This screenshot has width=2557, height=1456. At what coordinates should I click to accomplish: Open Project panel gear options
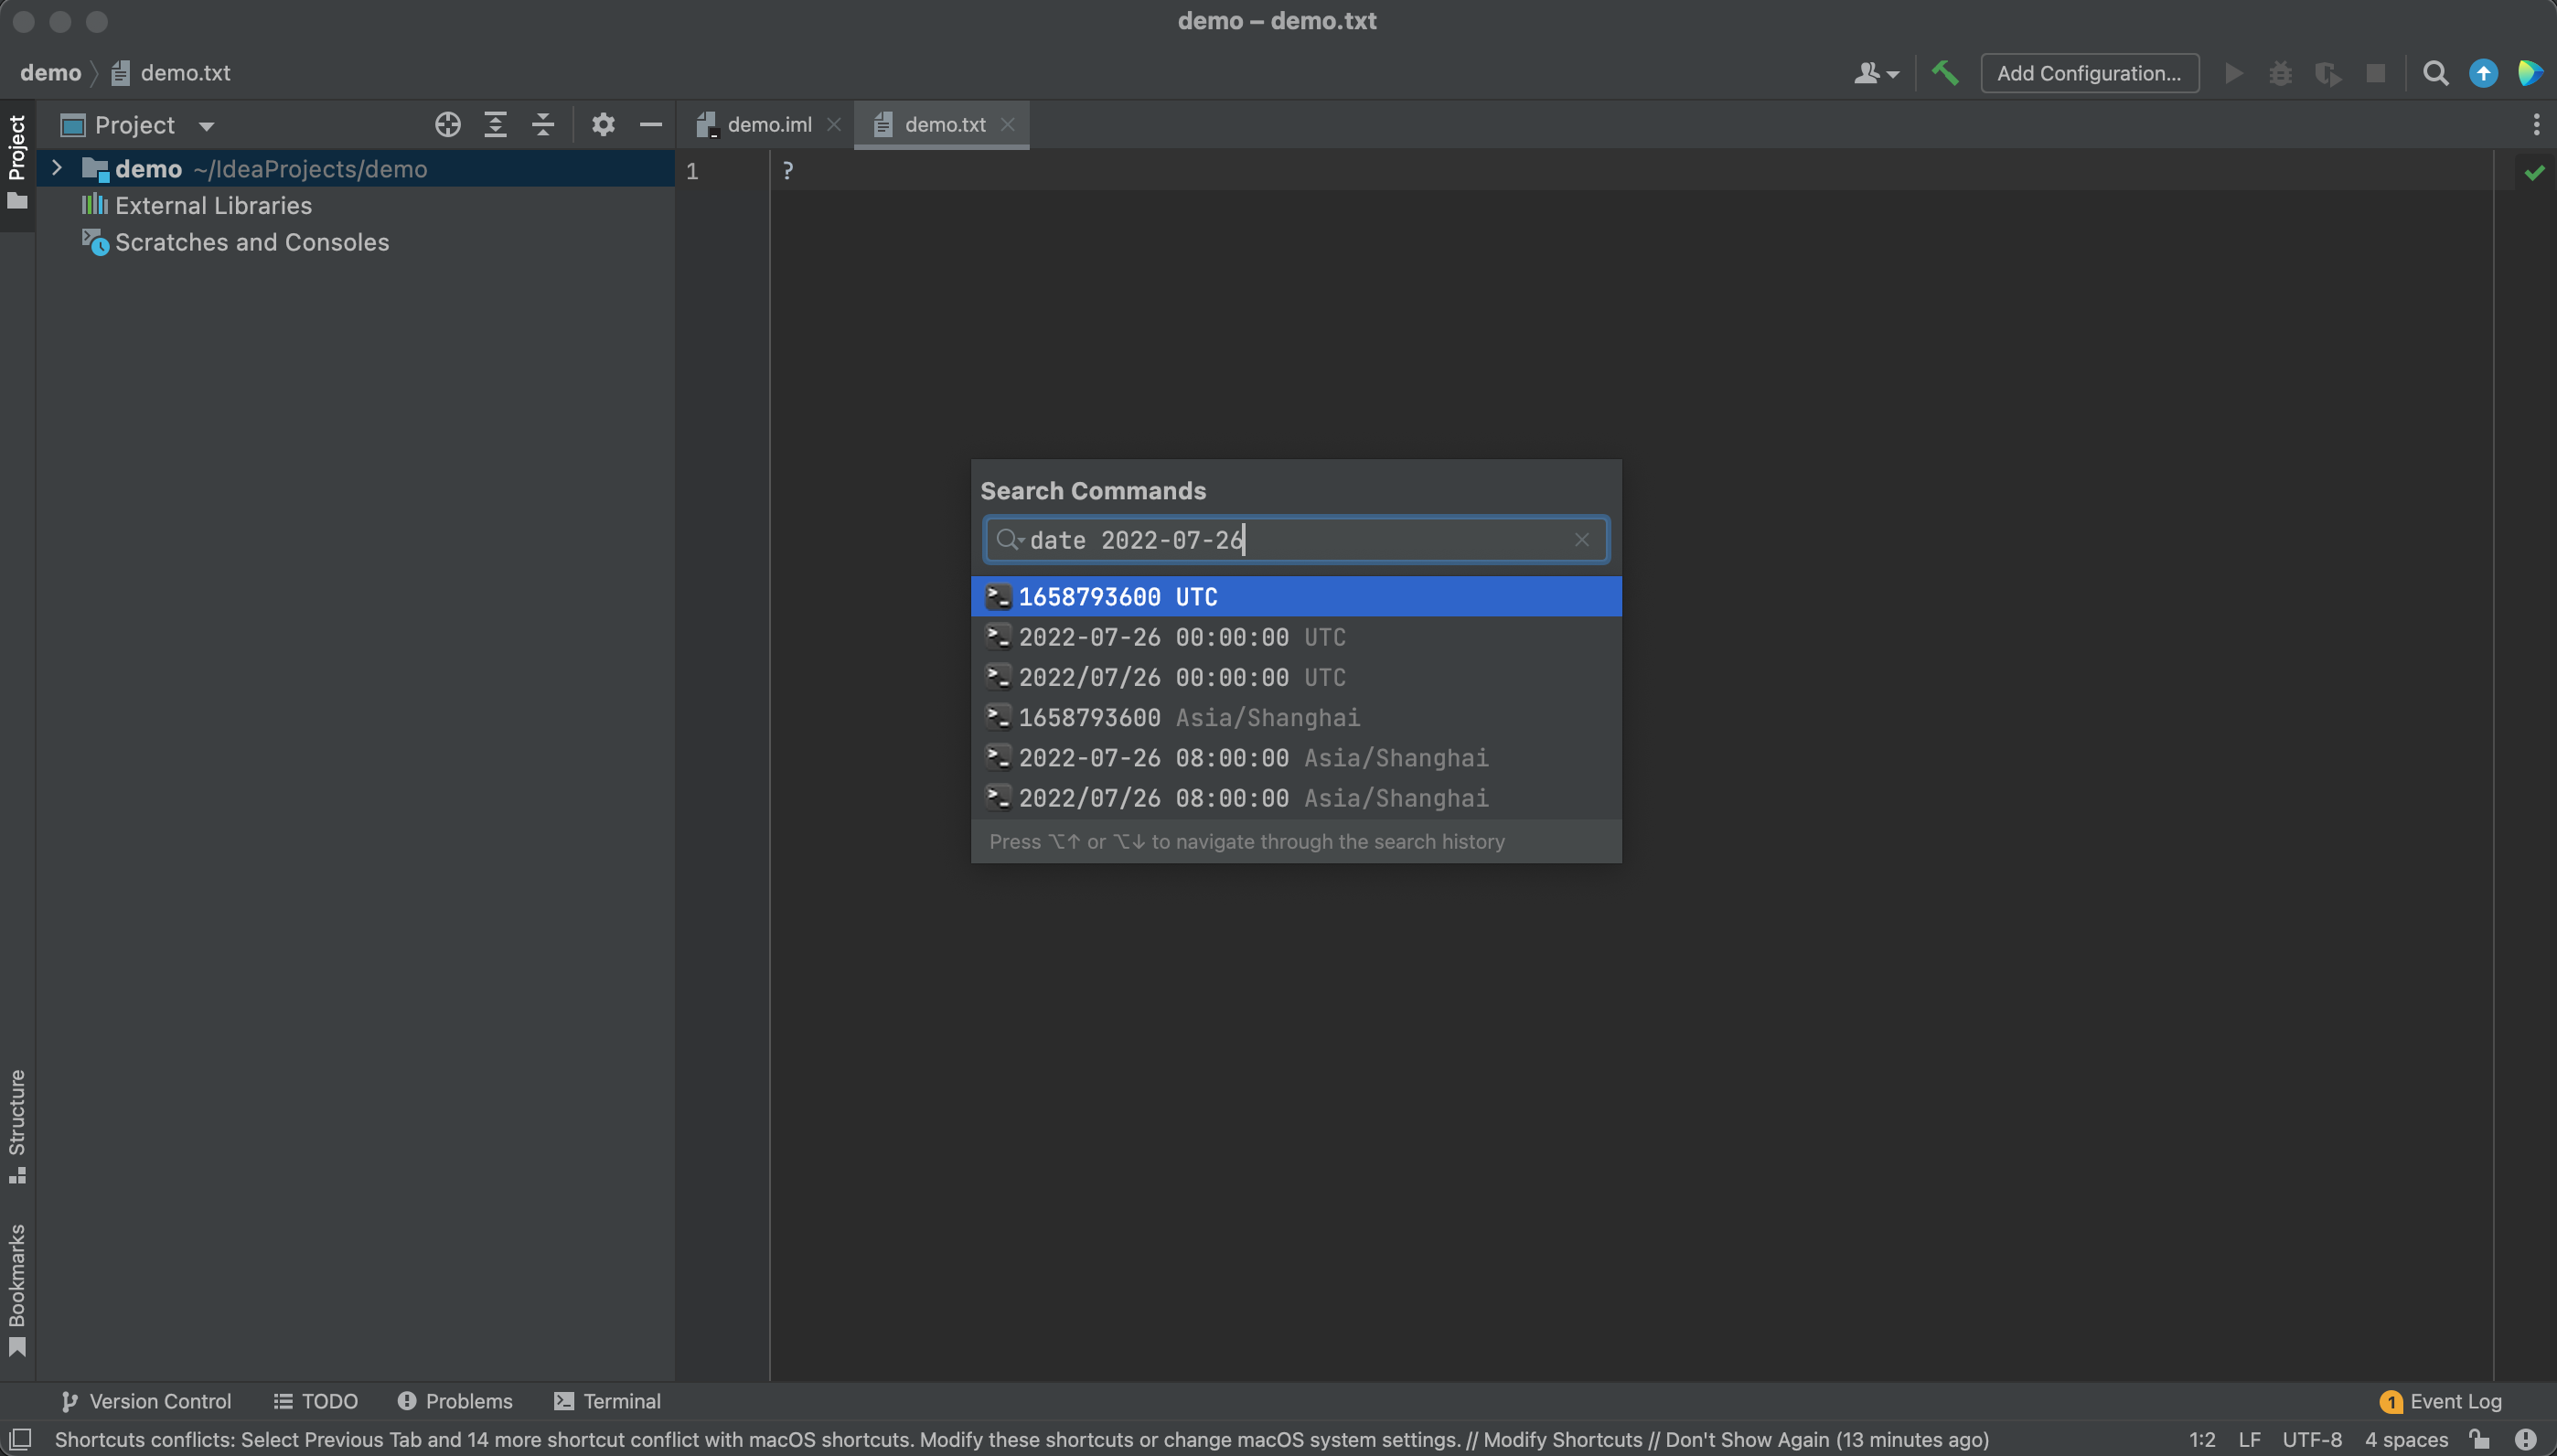pyautogui.click(x=603, y=125)
